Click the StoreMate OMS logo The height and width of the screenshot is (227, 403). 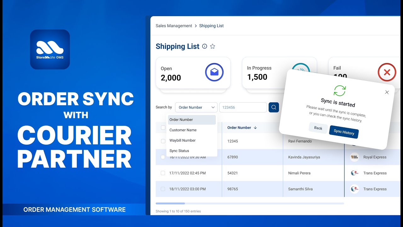pos(50,49)
